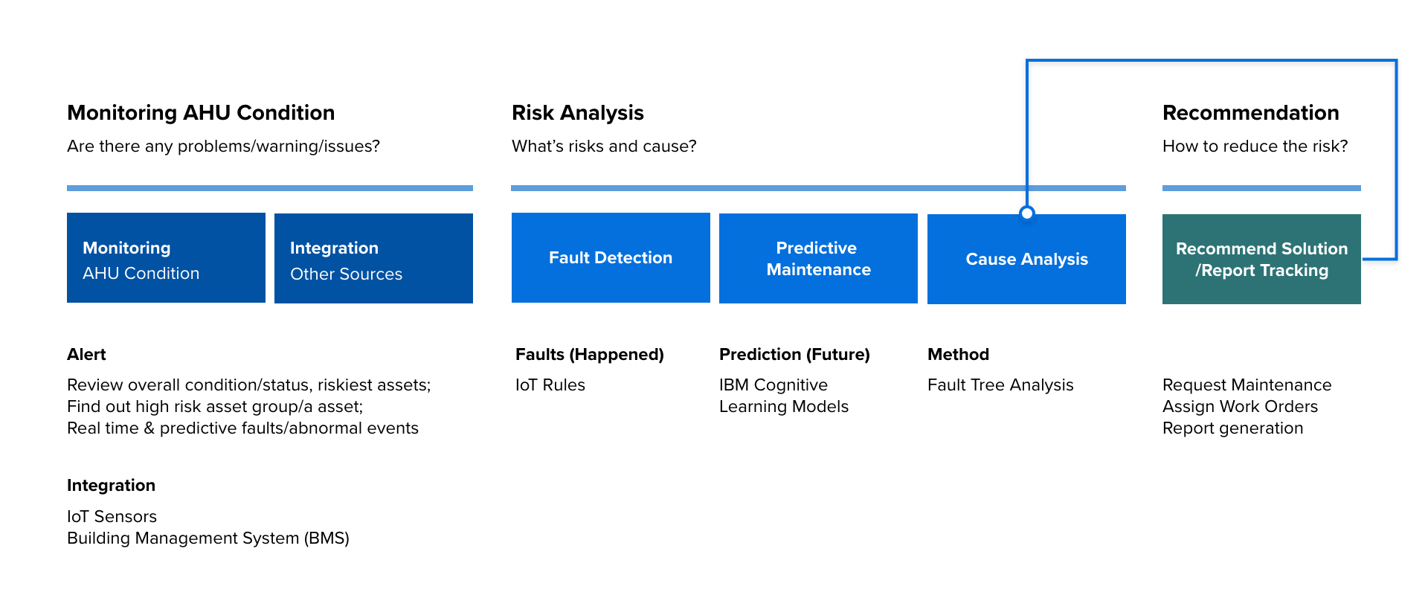The width and height of the screenshot is (1428, 595).
Task: Click IBM Cognitive Learning Models text
Action: pyautogui.click(x=784, y=396)
